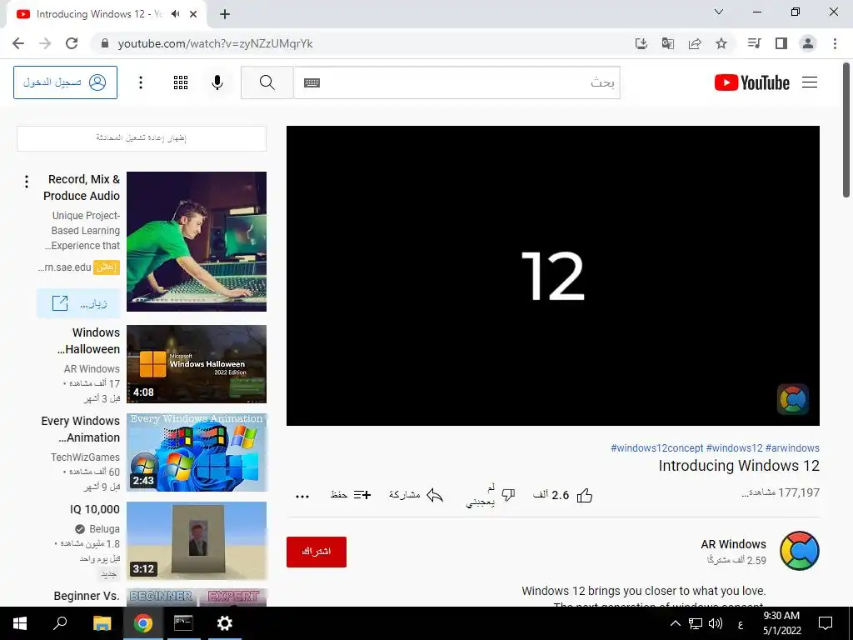The image size is (853, 640).
Task: Open Every Windows Animation video thumbnail
Action: [197, 452]
